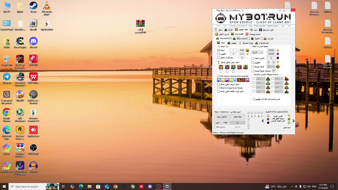338x190 pixels.
Task: Enable the إكسير الظلام dark elixir checkbox
Action: click(x=253, y=58)
